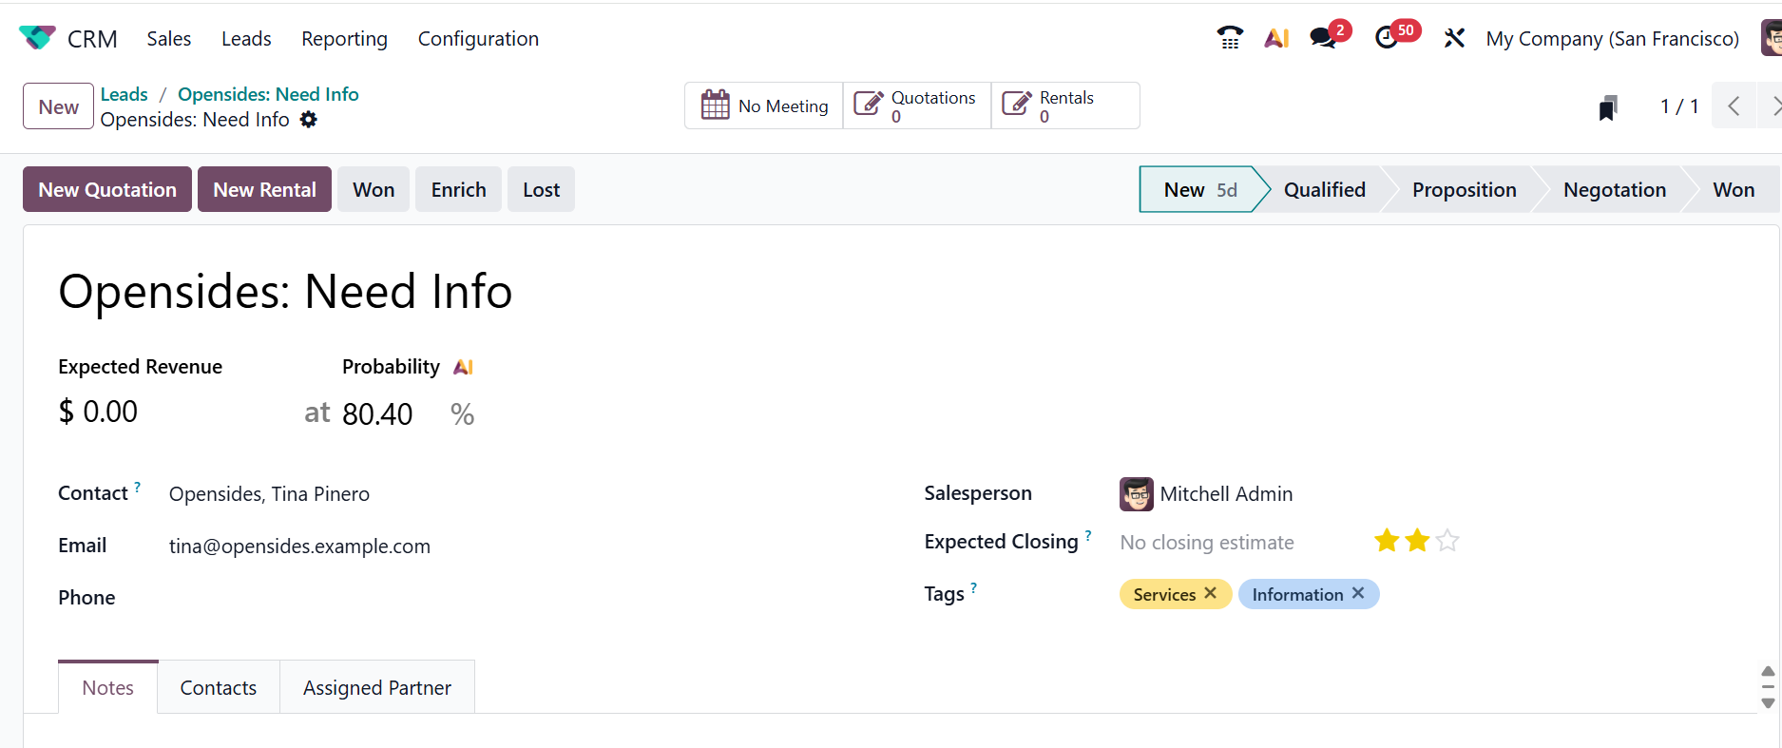Click the VoIP phone icon

pos(1230,38)
